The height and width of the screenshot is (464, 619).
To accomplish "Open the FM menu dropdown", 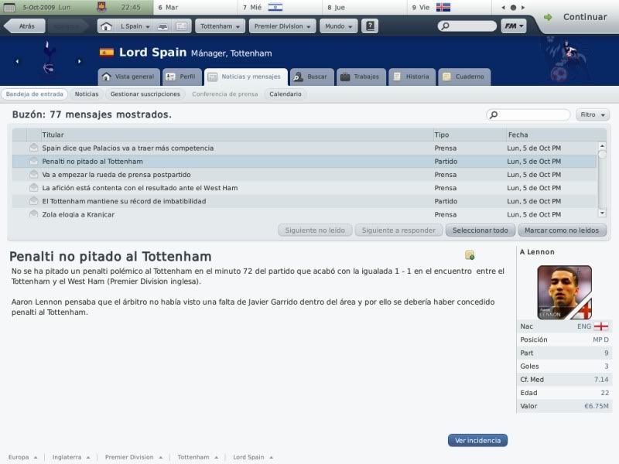I will point(514,26).
